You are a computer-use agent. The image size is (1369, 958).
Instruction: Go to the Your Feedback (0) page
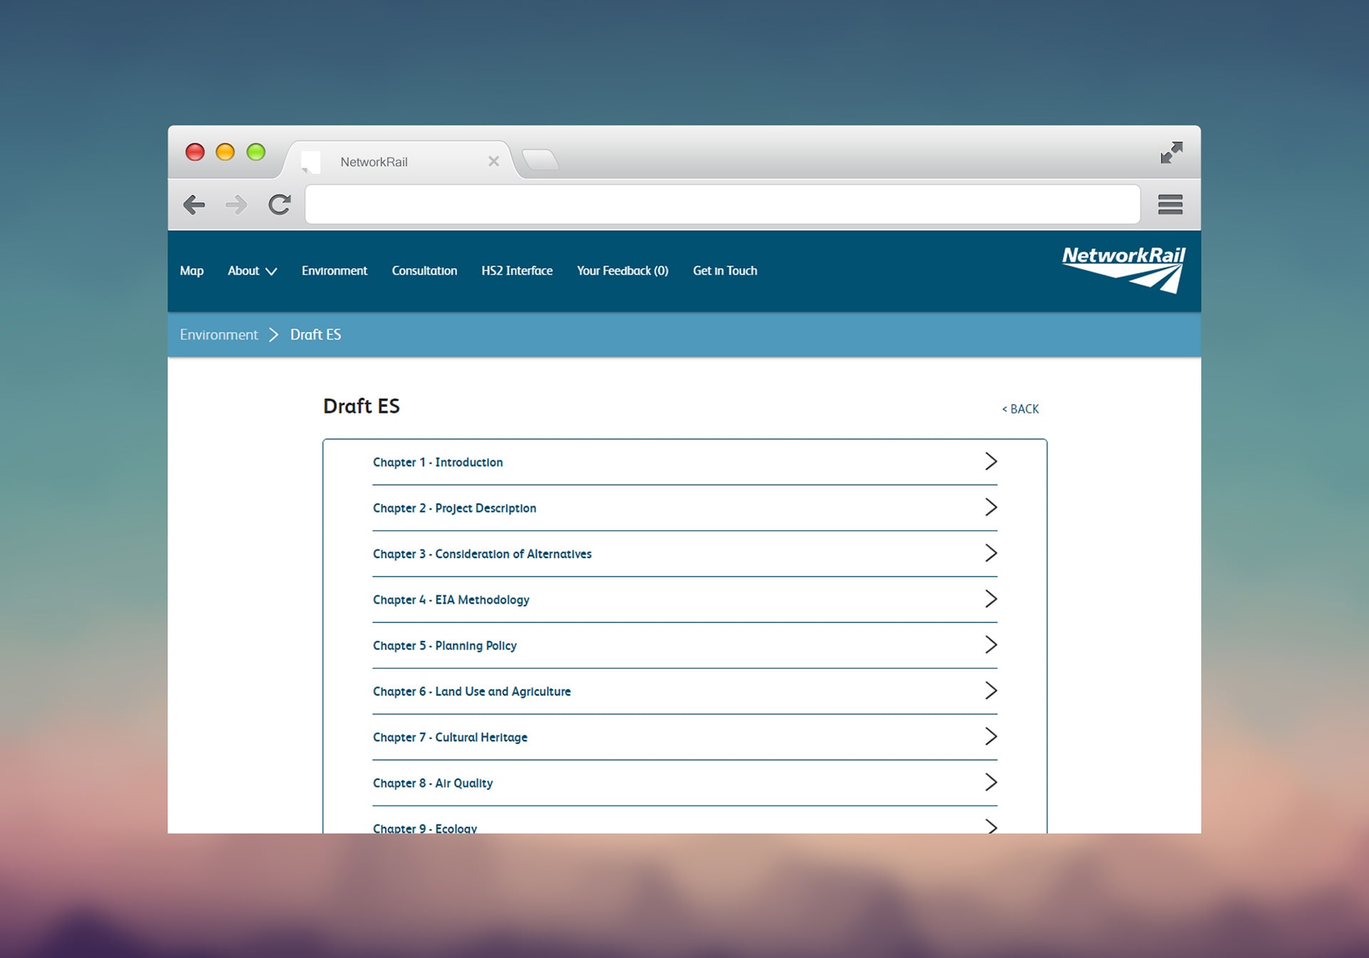tap(622, 271)
